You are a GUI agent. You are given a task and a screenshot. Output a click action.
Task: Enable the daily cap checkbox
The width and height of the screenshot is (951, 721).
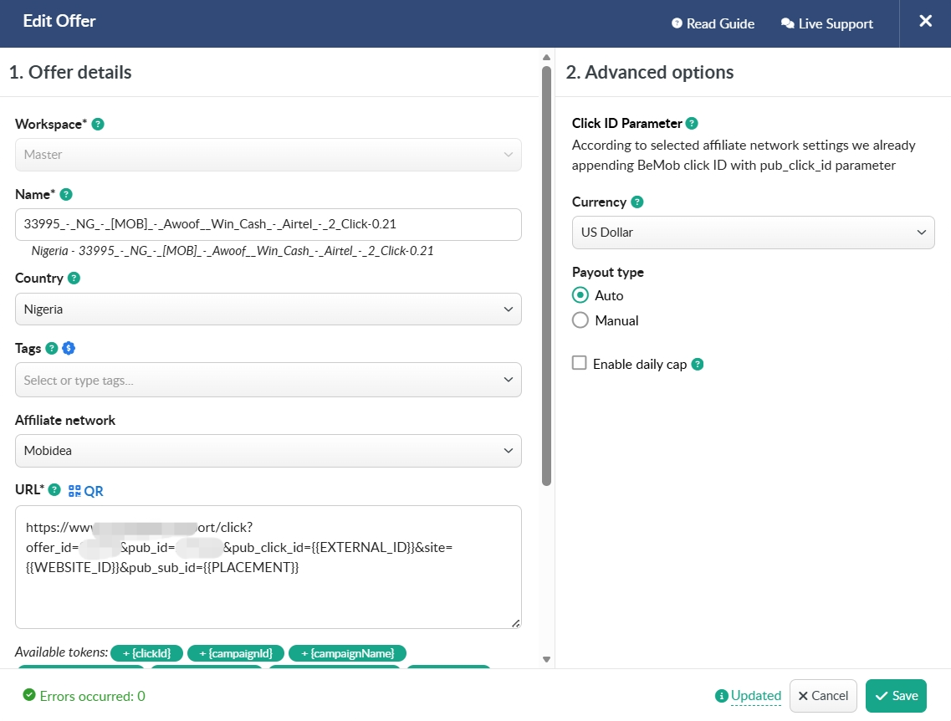point(579,363)
